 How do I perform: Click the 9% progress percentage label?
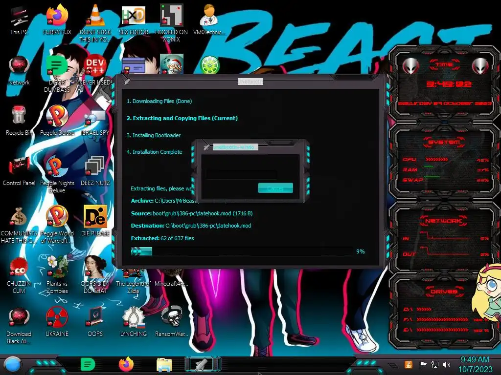[x=361, y=251]
